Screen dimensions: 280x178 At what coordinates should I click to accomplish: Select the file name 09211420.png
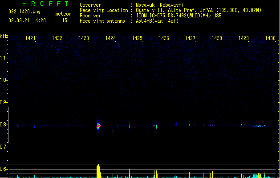[24, 12]
